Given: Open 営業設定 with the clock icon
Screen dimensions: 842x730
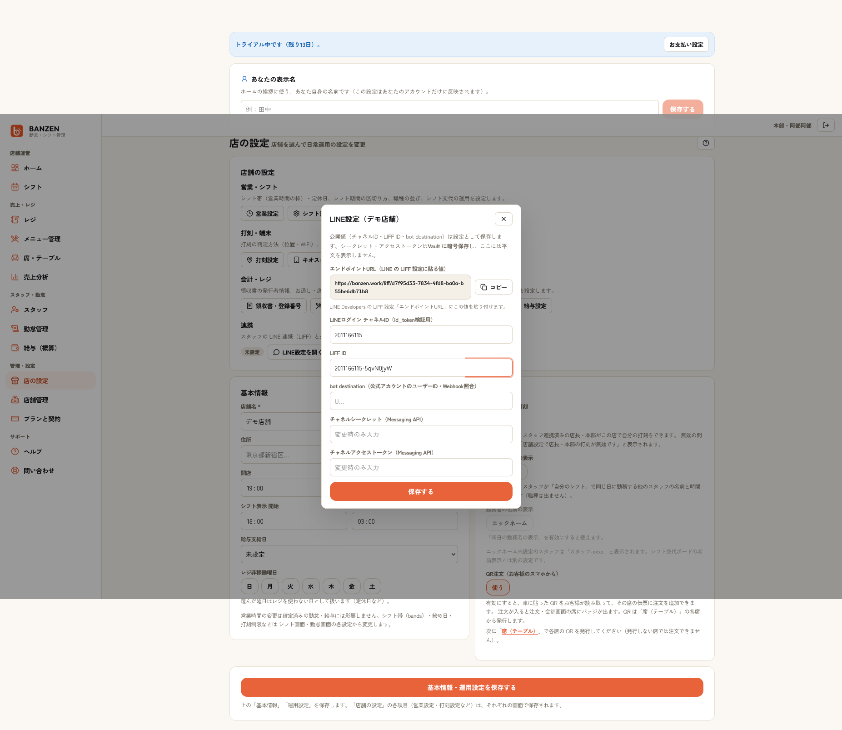Looking at the screenshot, I should click(x=262, y=214).
